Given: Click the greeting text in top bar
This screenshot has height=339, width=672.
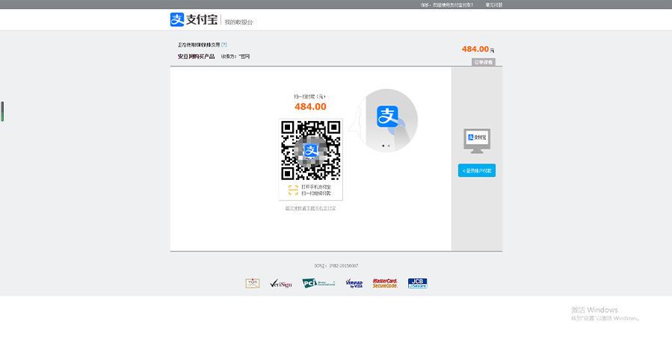Looking at the screenshot, I should point(446,5).
